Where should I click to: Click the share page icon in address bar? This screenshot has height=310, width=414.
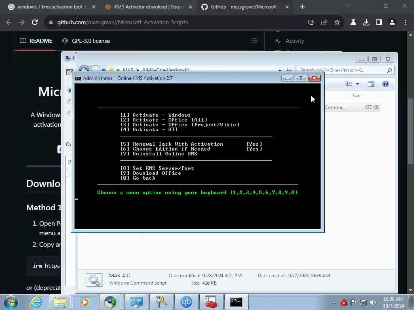324,23
